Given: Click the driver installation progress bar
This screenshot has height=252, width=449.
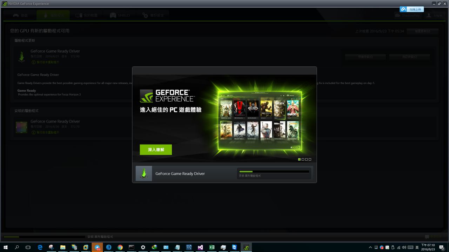Looking at the screenshot, I should point(274,172).
